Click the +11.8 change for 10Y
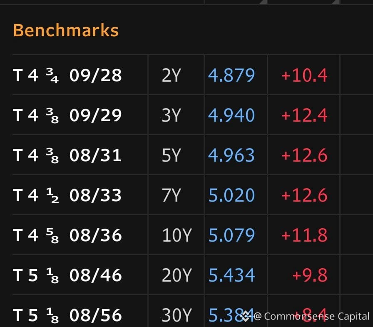Viewport: 373px width, 327px height. (304, 235)
